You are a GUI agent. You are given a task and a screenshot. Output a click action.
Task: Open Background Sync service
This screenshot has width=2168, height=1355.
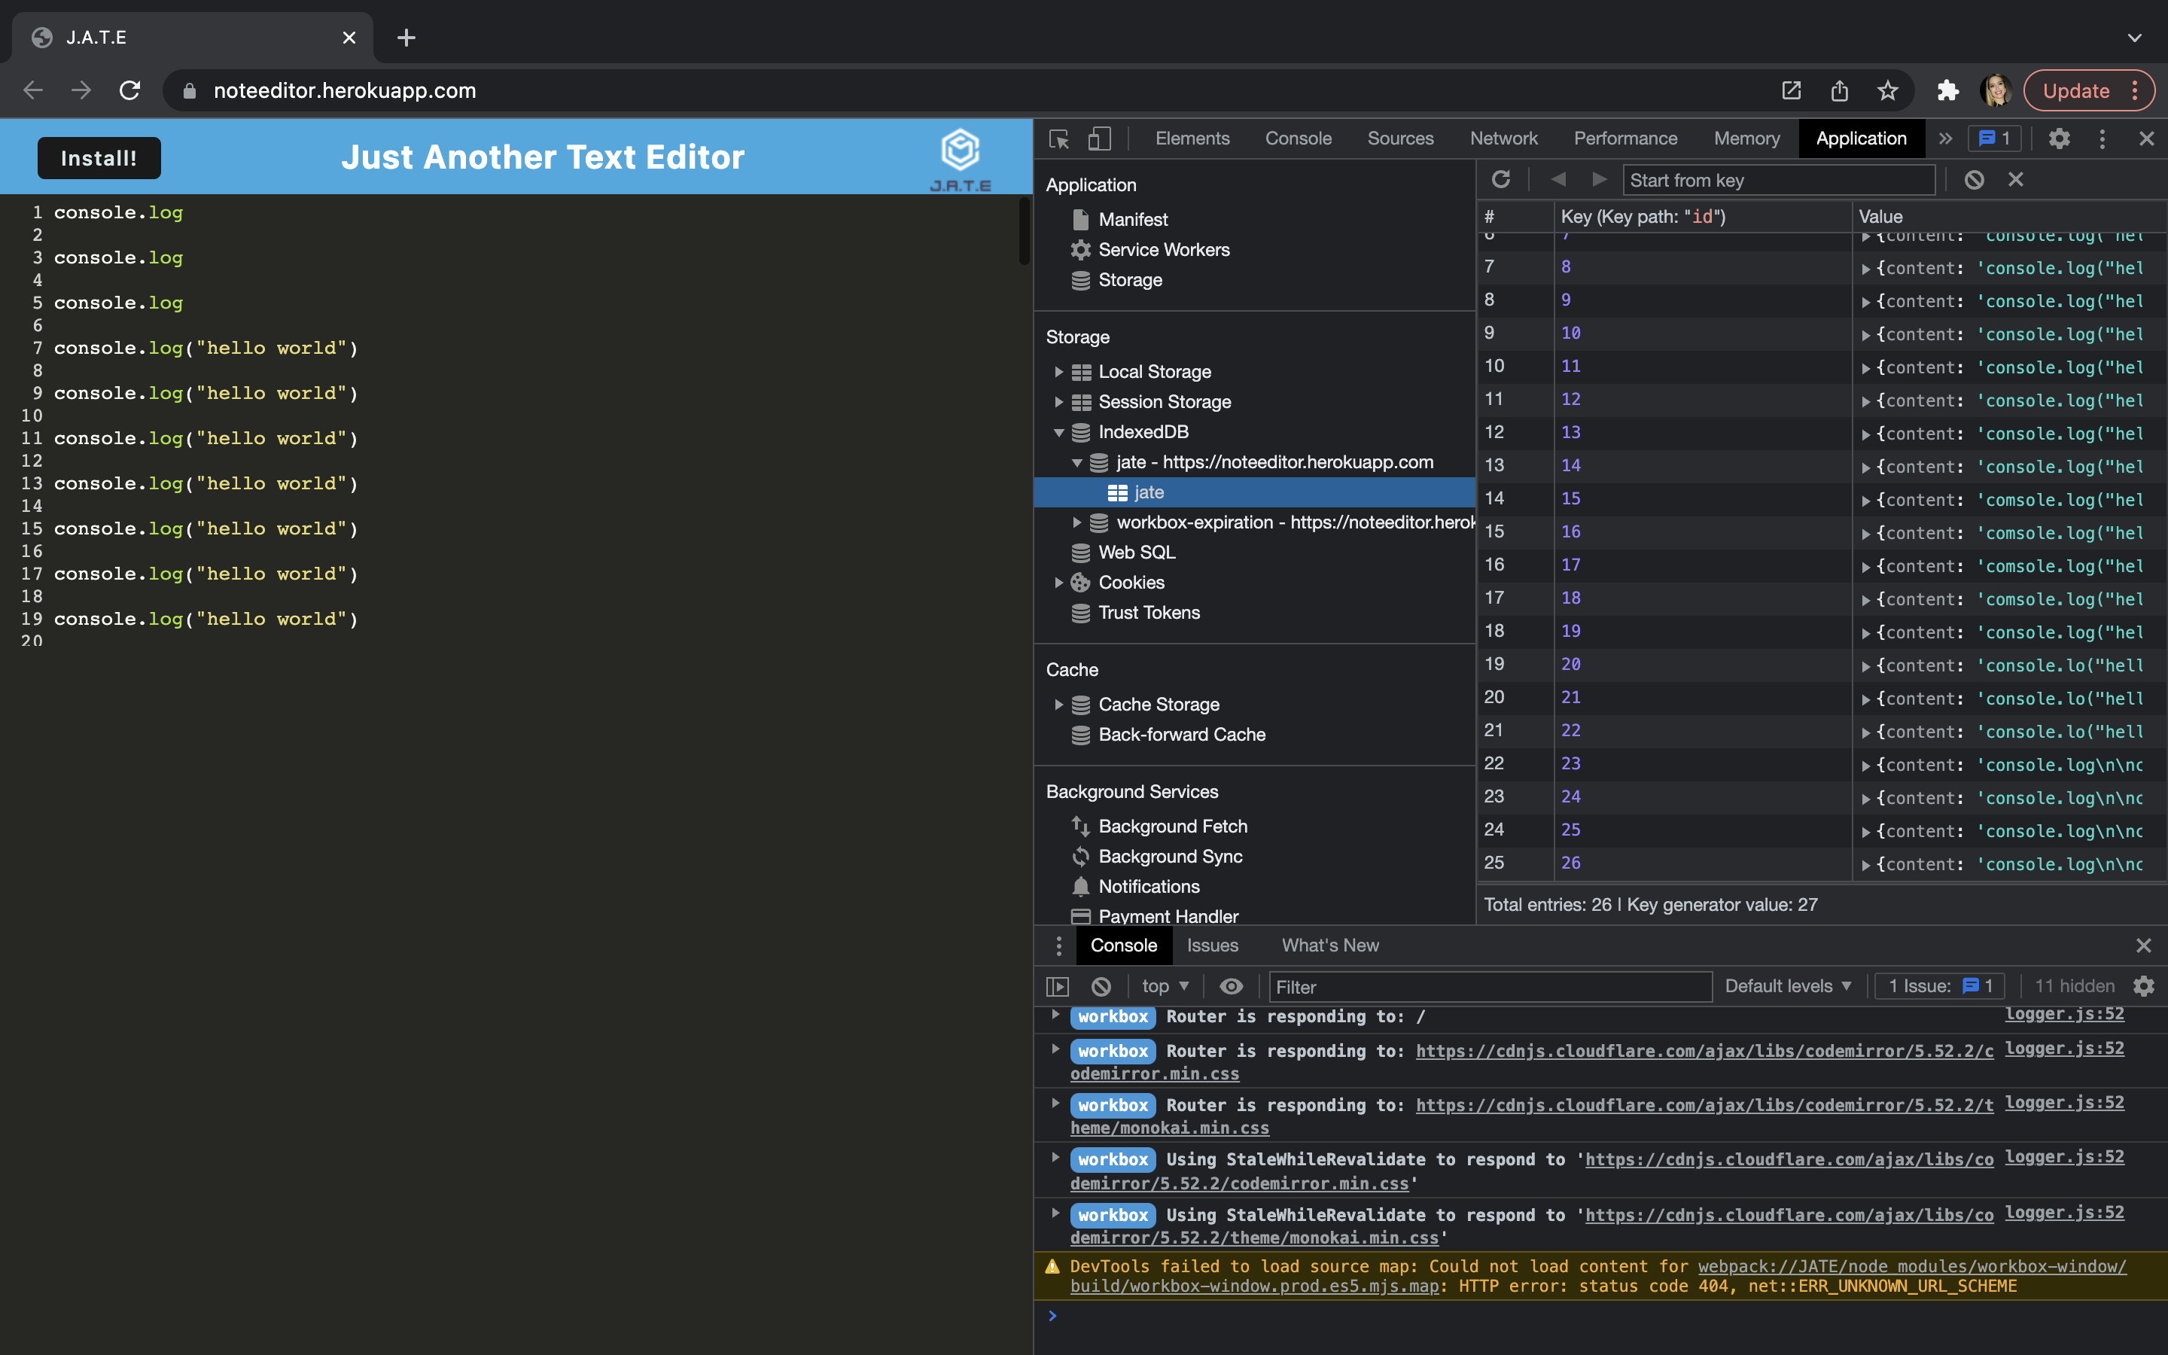pos(1170,857)
